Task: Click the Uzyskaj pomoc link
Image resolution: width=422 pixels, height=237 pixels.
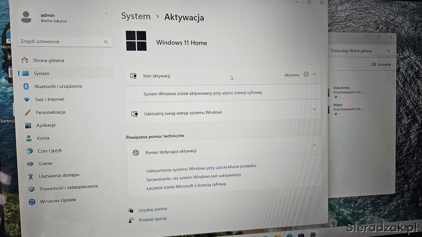Action: pyautogui.click(x=153, y=209)
